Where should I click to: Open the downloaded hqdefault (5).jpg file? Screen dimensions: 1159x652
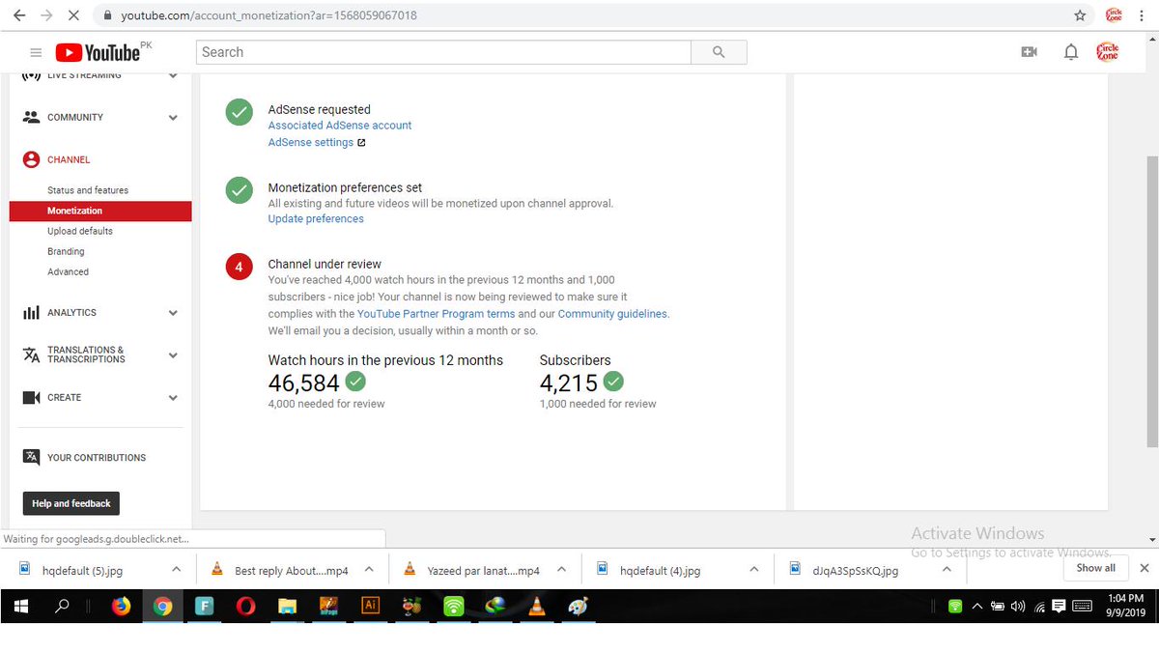(83, 571)
